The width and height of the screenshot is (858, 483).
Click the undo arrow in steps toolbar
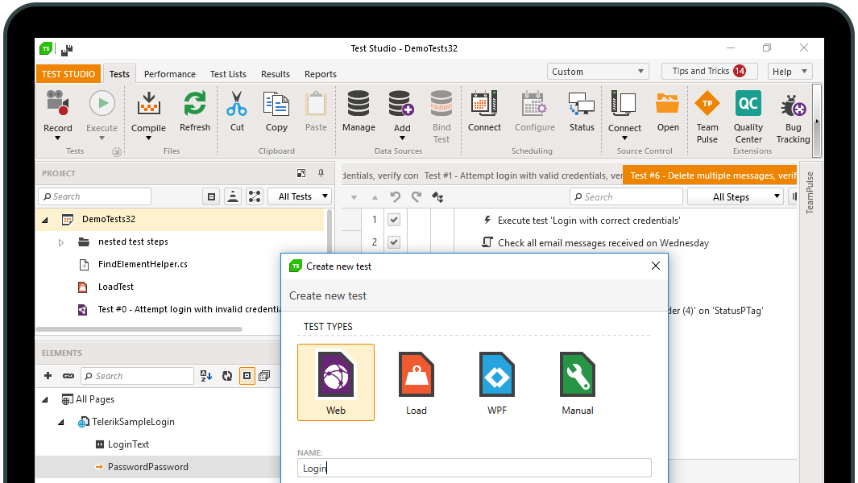tap(395, 197)
